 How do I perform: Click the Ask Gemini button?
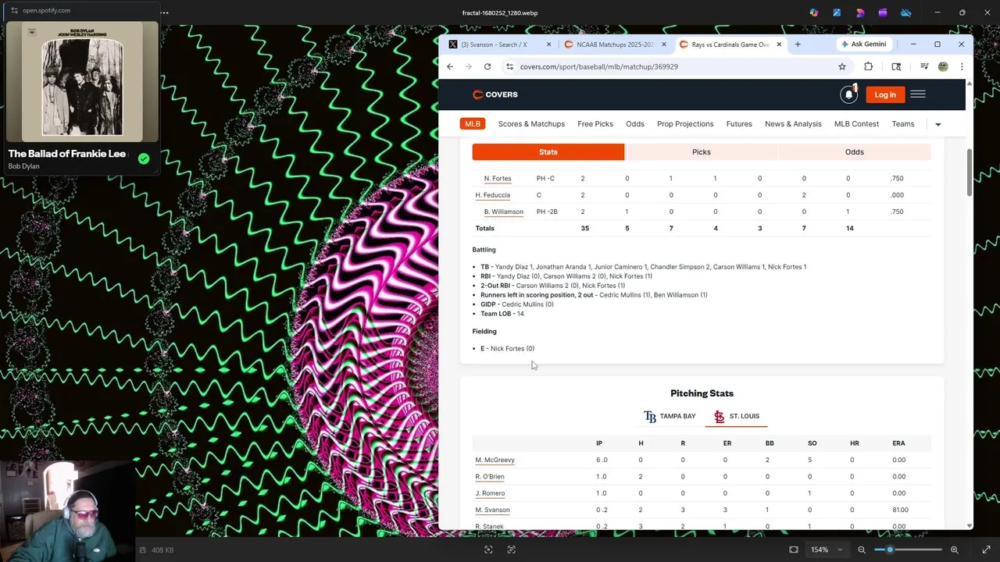pyautogui.click(x=862, y=44)
